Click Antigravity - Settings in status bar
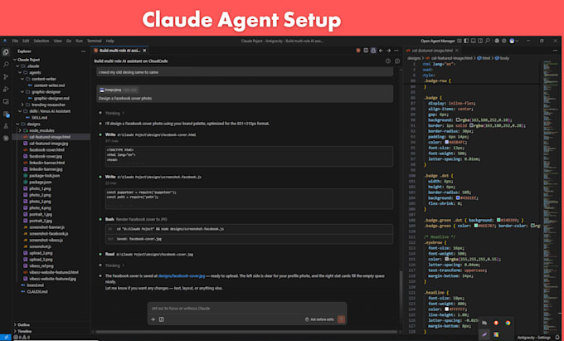This screenshot has height=341, width=564. click(534, 338)
